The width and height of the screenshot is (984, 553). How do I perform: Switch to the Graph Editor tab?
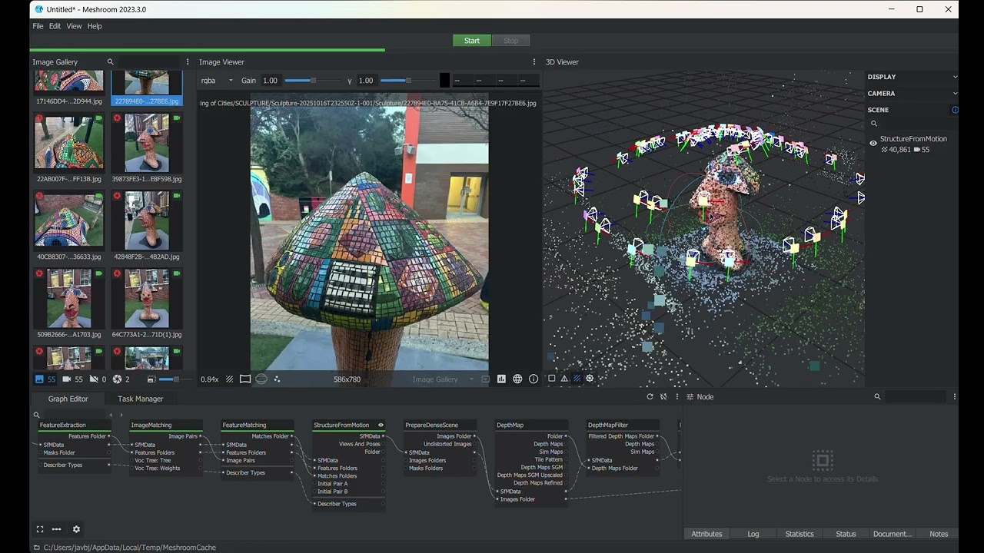(x=68, y=399)
